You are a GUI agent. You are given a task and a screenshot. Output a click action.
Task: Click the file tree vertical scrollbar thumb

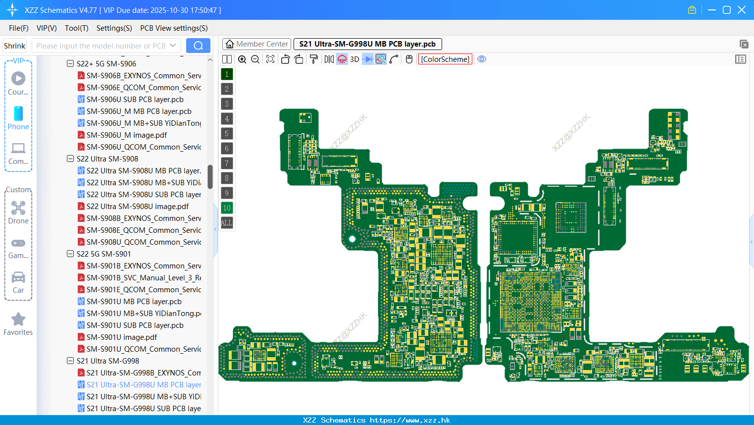pos(210,177)
